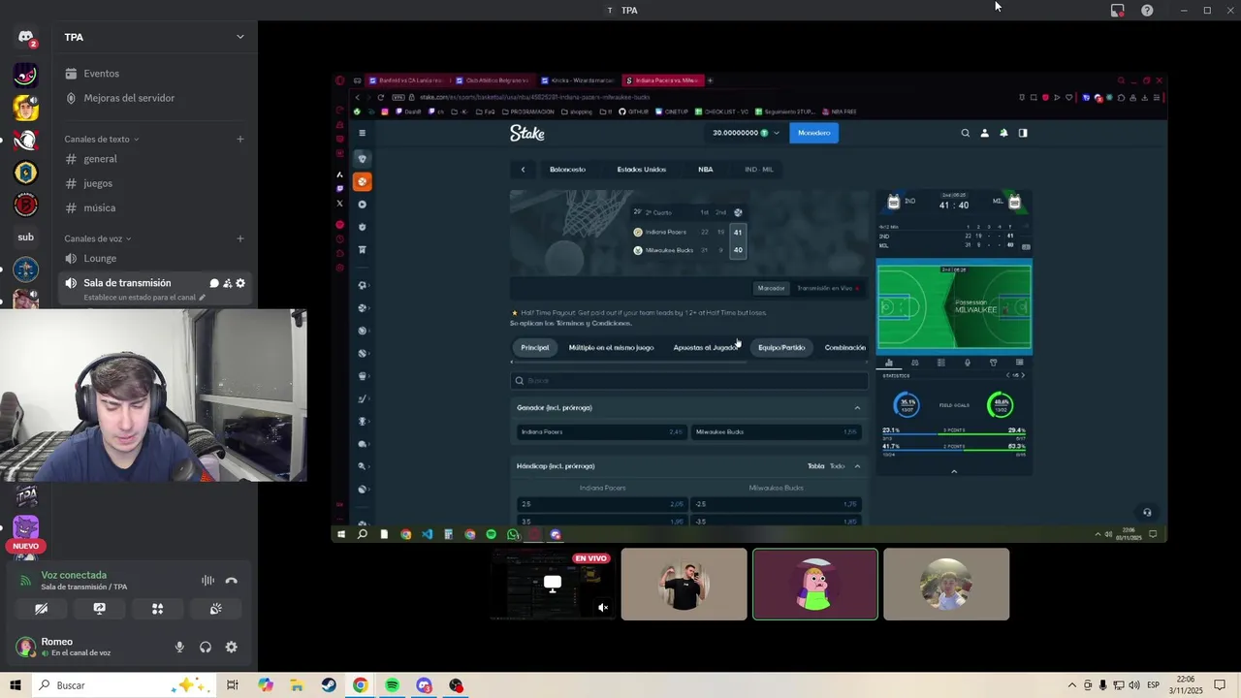Set a status for the voice channel

pyautogui.click(x=144, y=298)
